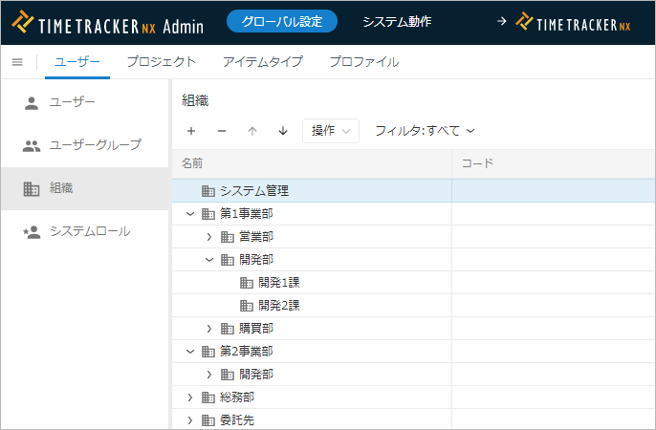
Task: Click the システム動作 button
Action: pos(397,21)
